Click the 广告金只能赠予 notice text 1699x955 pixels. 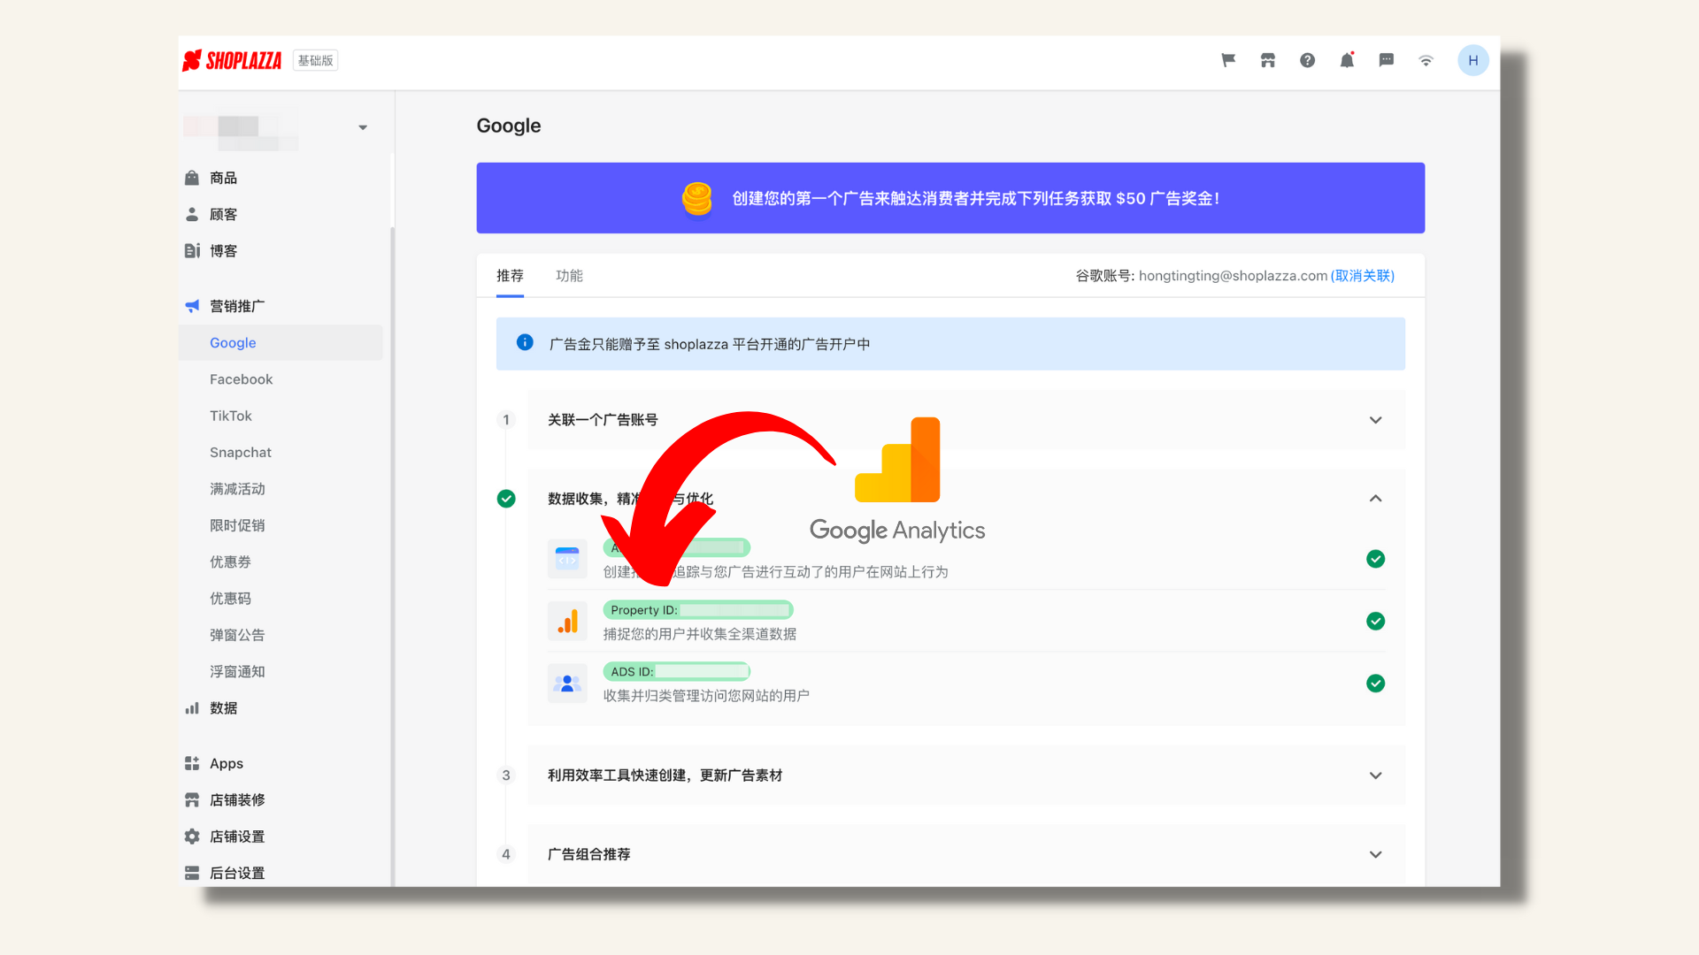[x=710, y=344]
